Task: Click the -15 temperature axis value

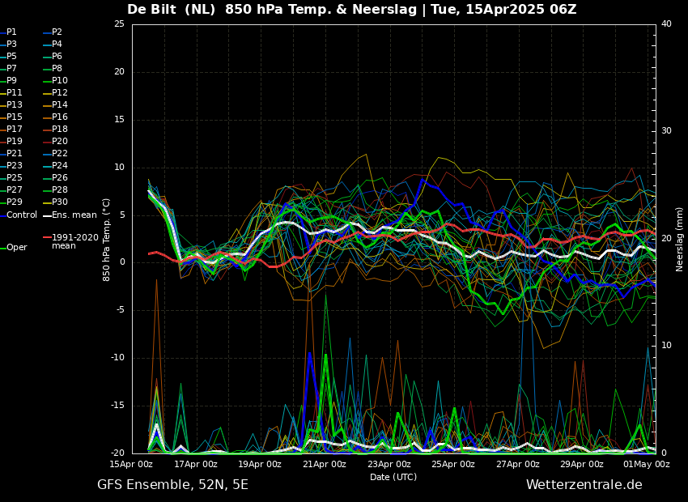Action: 117,406
